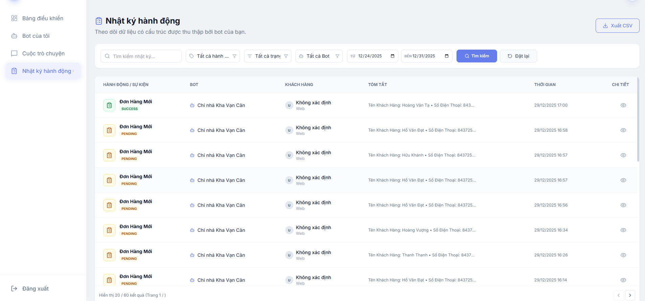This screenshot has height=301, width=645.
Task: Click calendar icon in the 12/31/2025 end date
Action: pyautogui.click(x=446, y=56)
